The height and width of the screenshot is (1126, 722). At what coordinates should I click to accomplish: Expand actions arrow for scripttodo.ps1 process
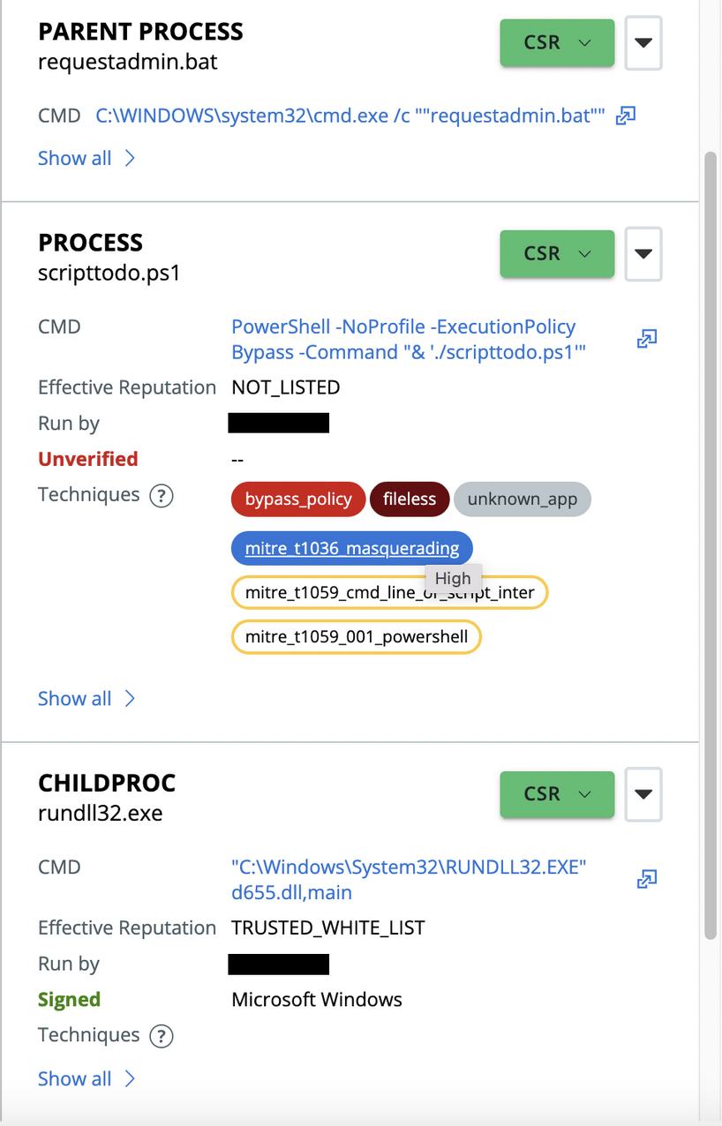(643, 253)
